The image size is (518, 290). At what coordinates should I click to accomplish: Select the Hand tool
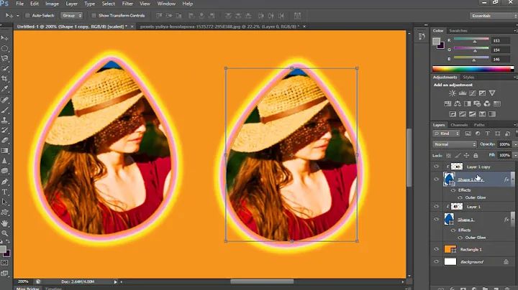pyautogui.click(x=4, y=223)
